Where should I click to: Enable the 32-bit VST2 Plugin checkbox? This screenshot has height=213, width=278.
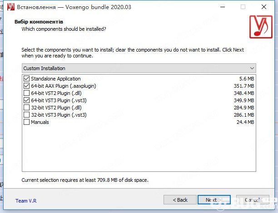point(26,108)
